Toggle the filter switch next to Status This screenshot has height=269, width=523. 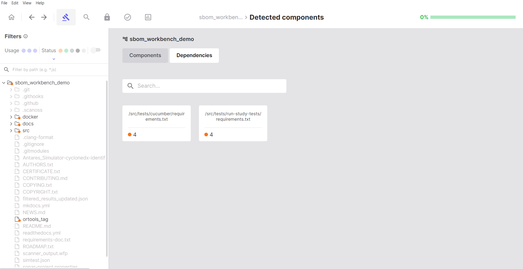coord(96,50)
